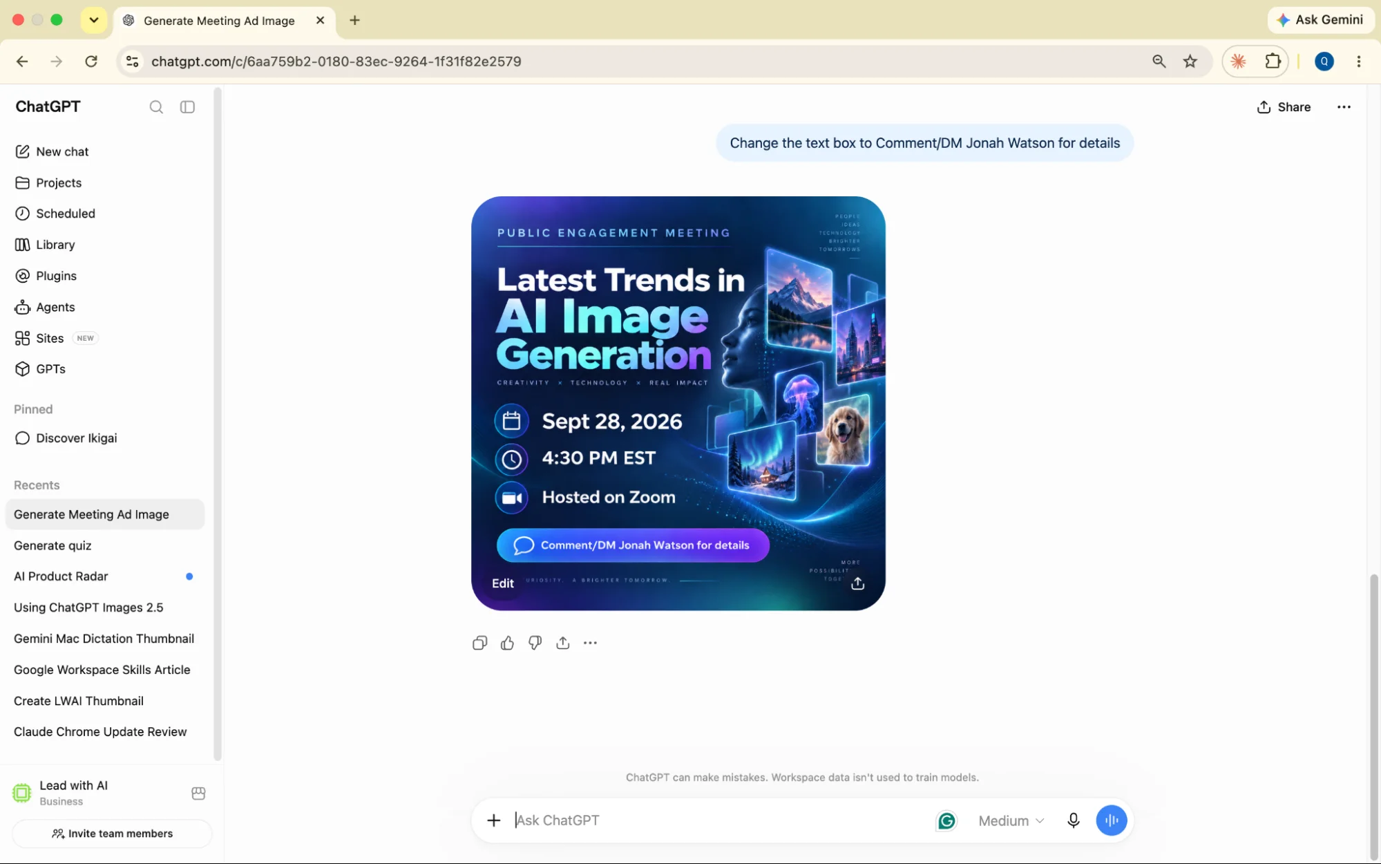Open the Chrome tab search dropdown arrow
This screenshot has height=864, width=1381.
pyautogui.click(x=94, y=20)
